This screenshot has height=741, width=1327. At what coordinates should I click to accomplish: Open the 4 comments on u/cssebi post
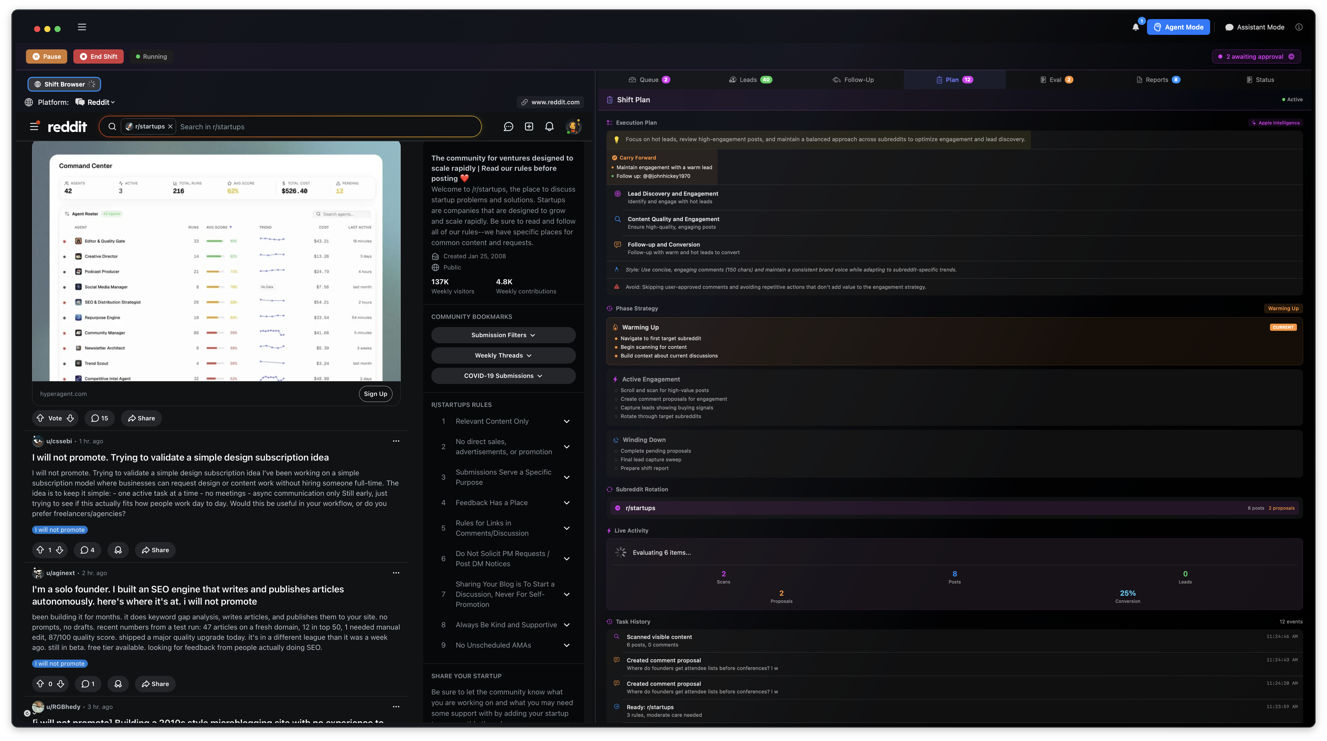[x=88, y=550]
